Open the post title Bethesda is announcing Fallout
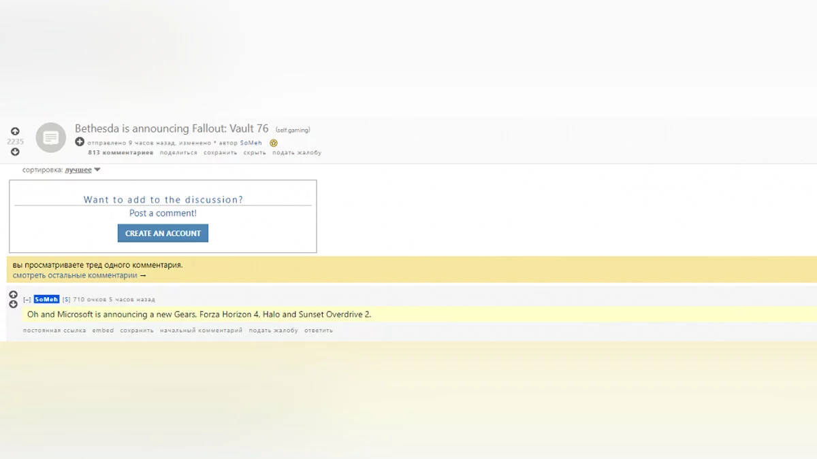 (172, 129)
